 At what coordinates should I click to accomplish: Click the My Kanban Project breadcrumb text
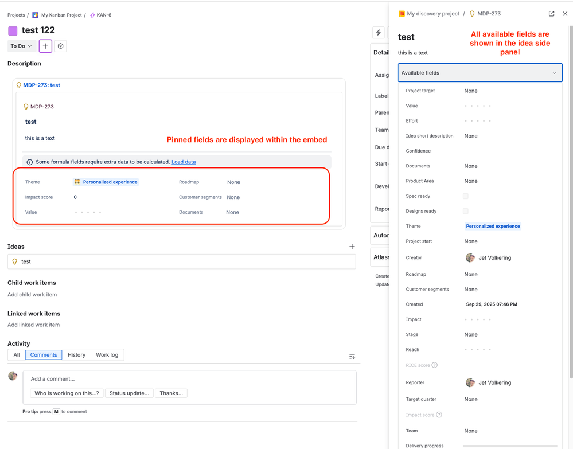pos(61,15)
